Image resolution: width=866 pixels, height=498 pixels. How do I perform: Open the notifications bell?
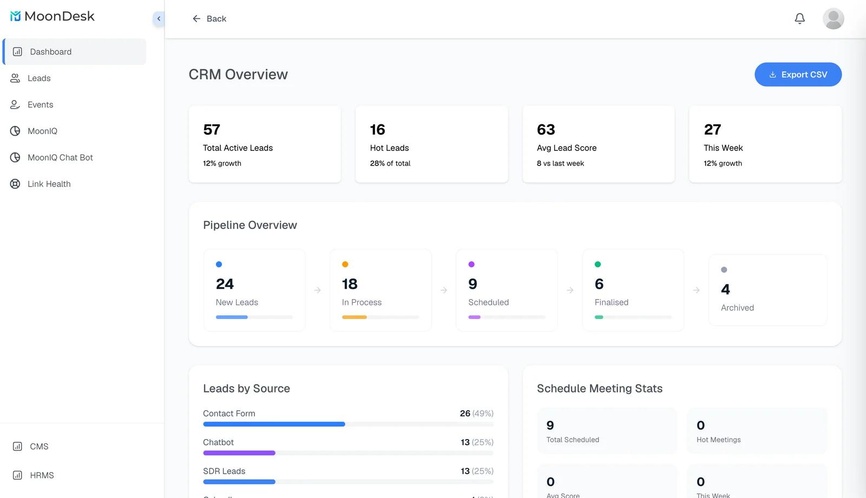[799, 19]
